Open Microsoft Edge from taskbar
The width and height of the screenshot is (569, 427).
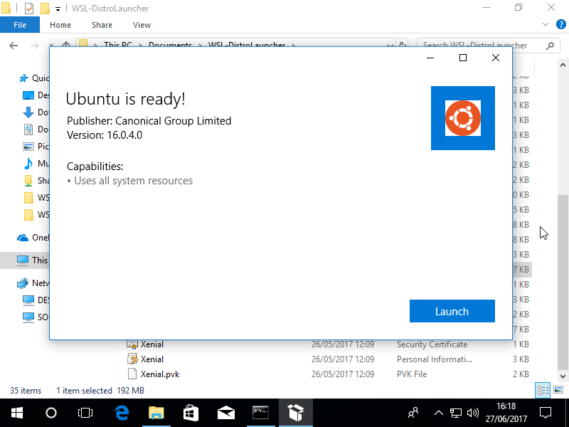point(122,413)
